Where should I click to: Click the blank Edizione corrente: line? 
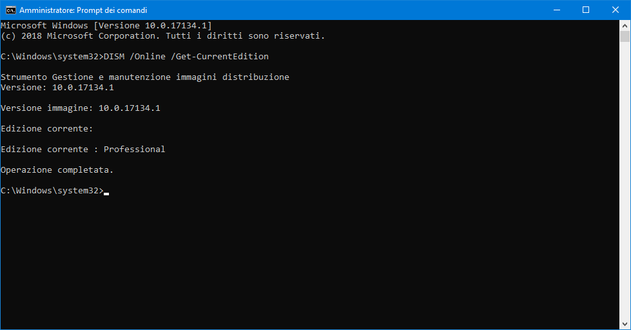47,129
